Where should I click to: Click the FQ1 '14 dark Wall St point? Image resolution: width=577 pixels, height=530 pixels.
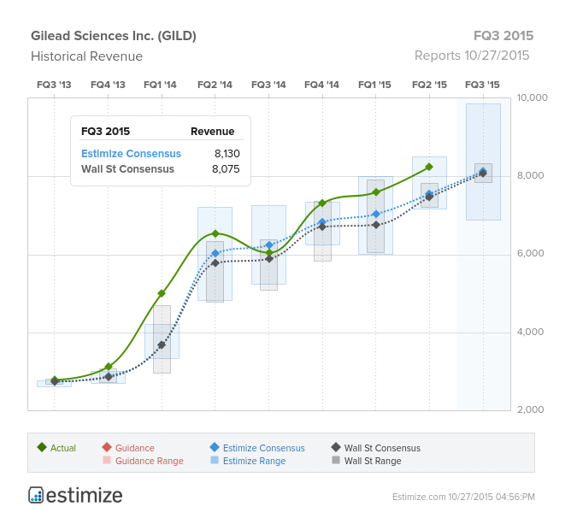[x=162, y=344]
